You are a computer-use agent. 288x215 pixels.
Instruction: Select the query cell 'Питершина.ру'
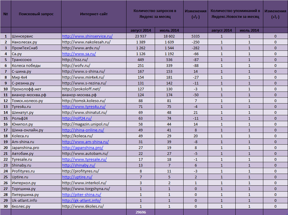36,195
